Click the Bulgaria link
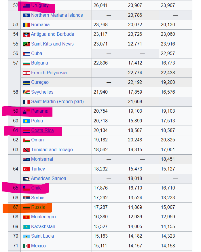This screenshot has width=201, height=252. 39,63
